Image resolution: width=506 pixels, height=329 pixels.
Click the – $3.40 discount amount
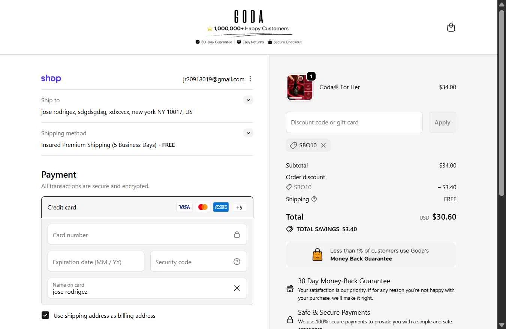point(447,187)
